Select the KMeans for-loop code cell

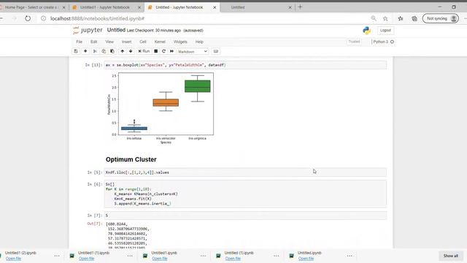tap(245, 194)
